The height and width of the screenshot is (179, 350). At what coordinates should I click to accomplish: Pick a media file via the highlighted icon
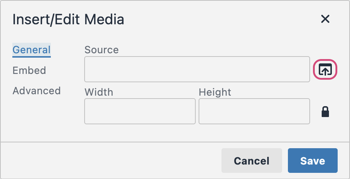(x=325, y=69)
